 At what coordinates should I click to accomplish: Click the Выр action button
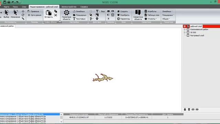click(103, 11)
